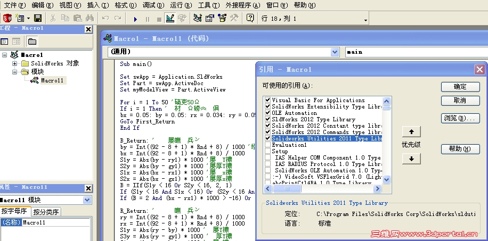Screen dimensions: 488x241
Task: Click the Break pause icon
Action: click(147, 19)
